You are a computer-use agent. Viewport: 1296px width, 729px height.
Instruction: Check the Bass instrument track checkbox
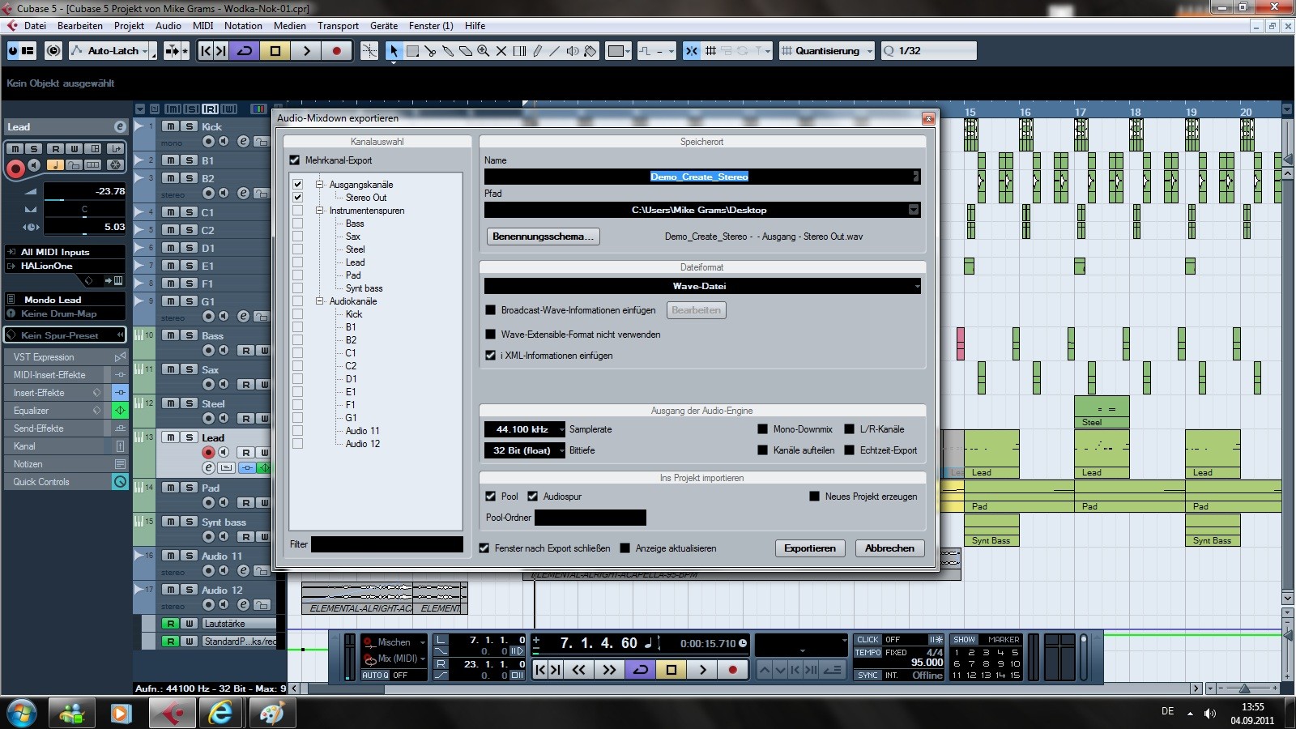[297, 224]
